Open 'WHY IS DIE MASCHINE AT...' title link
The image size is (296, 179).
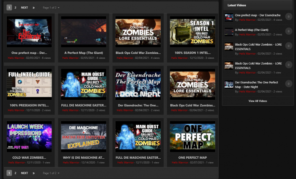(83, 157)
